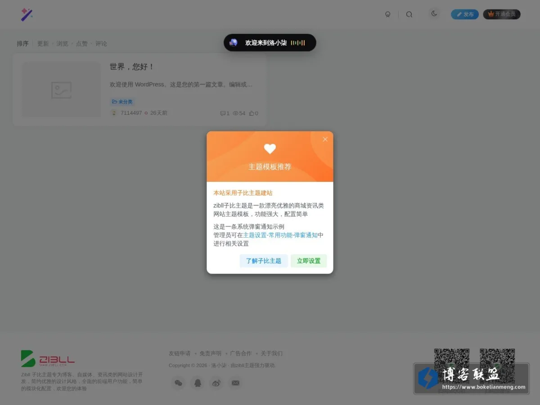Click the 欢迎来到洛小柒 music pill
The width and height of the screenshot is (540, 405).
[270, 43]
